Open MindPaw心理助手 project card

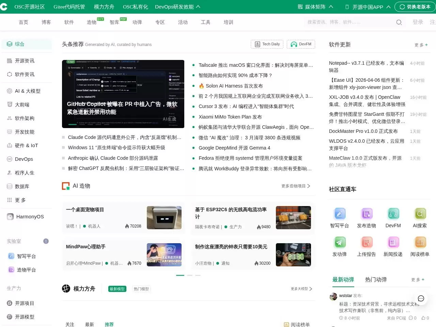click(124, 255)
